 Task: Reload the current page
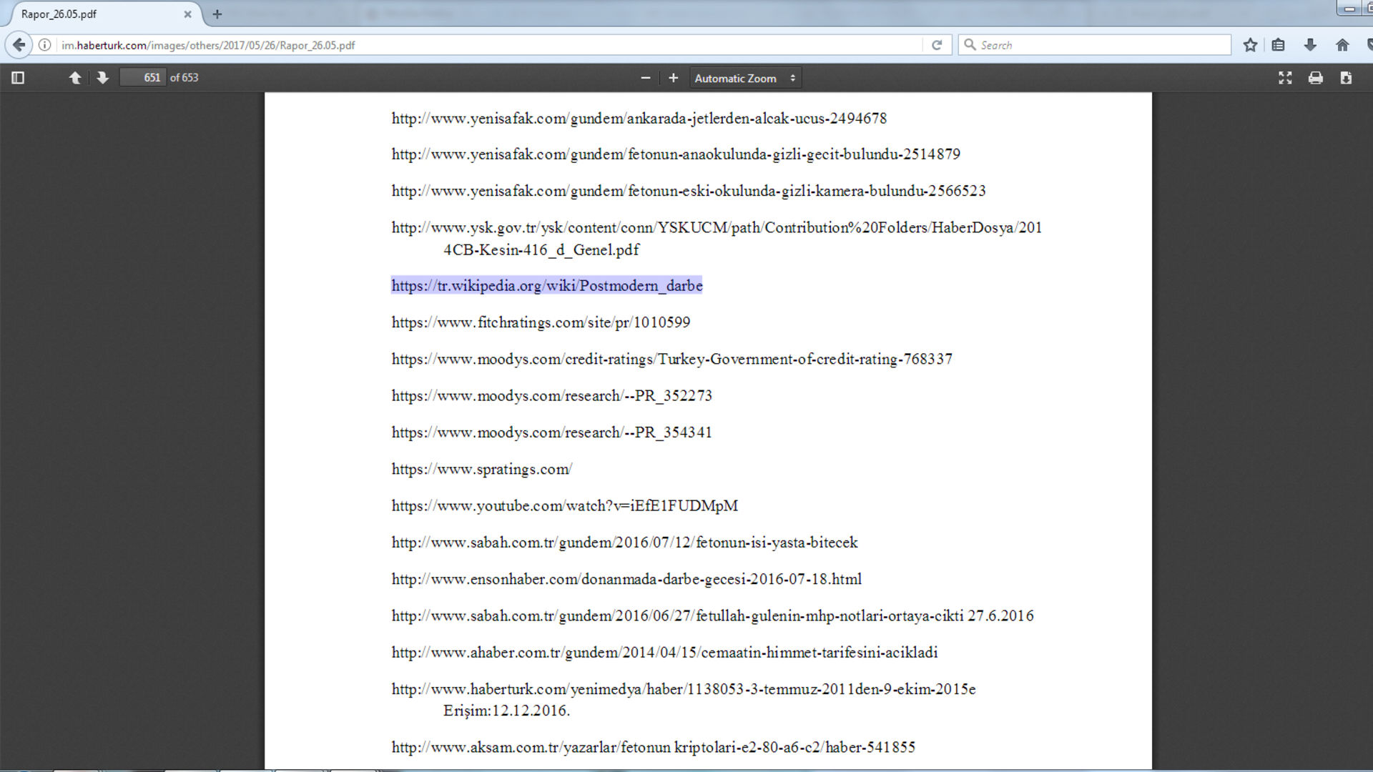(x=937, y=45)
